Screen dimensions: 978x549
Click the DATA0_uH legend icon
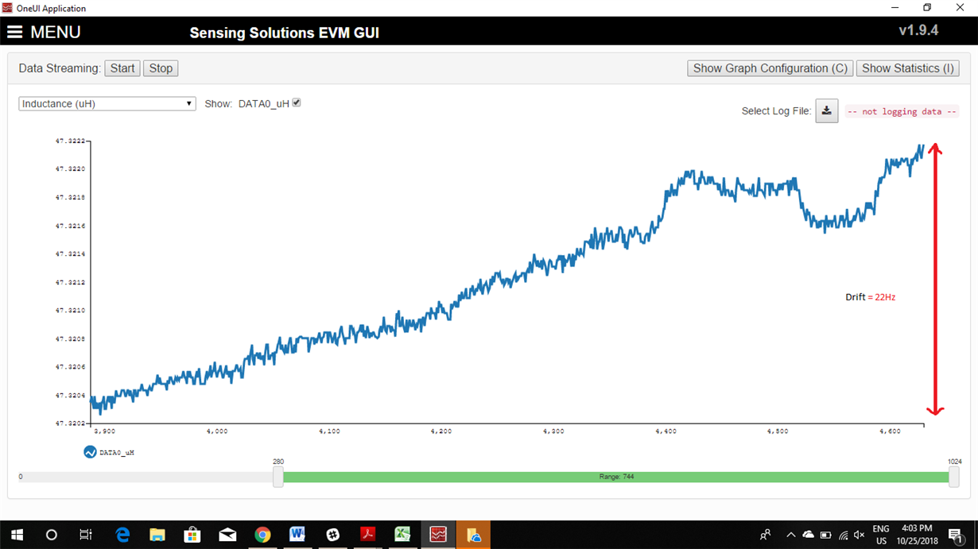point(90,452)
